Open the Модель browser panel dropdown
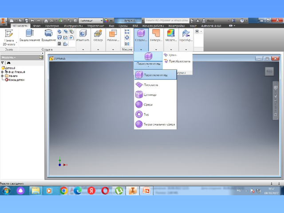 tap(9, 58)
